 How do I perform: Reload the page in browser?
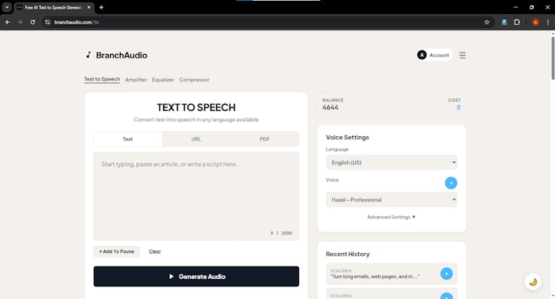click(33, 22)
